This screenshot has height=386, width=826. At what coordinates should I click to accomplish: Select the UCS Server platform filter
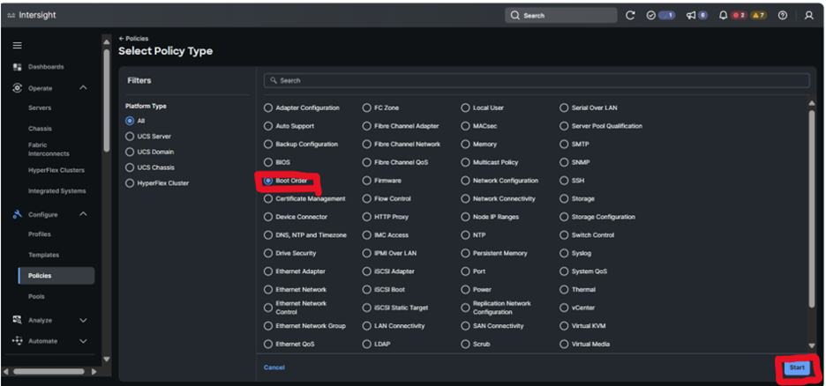130,137
